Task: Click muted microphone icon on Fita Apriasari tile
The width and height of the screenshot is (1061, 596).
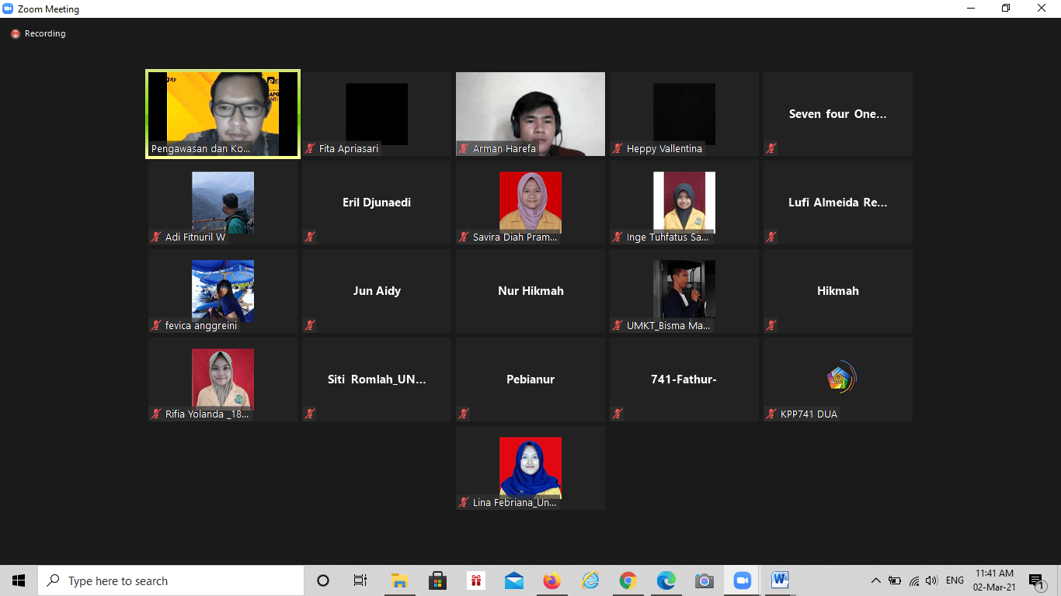Action: click(x=311, y=149)
